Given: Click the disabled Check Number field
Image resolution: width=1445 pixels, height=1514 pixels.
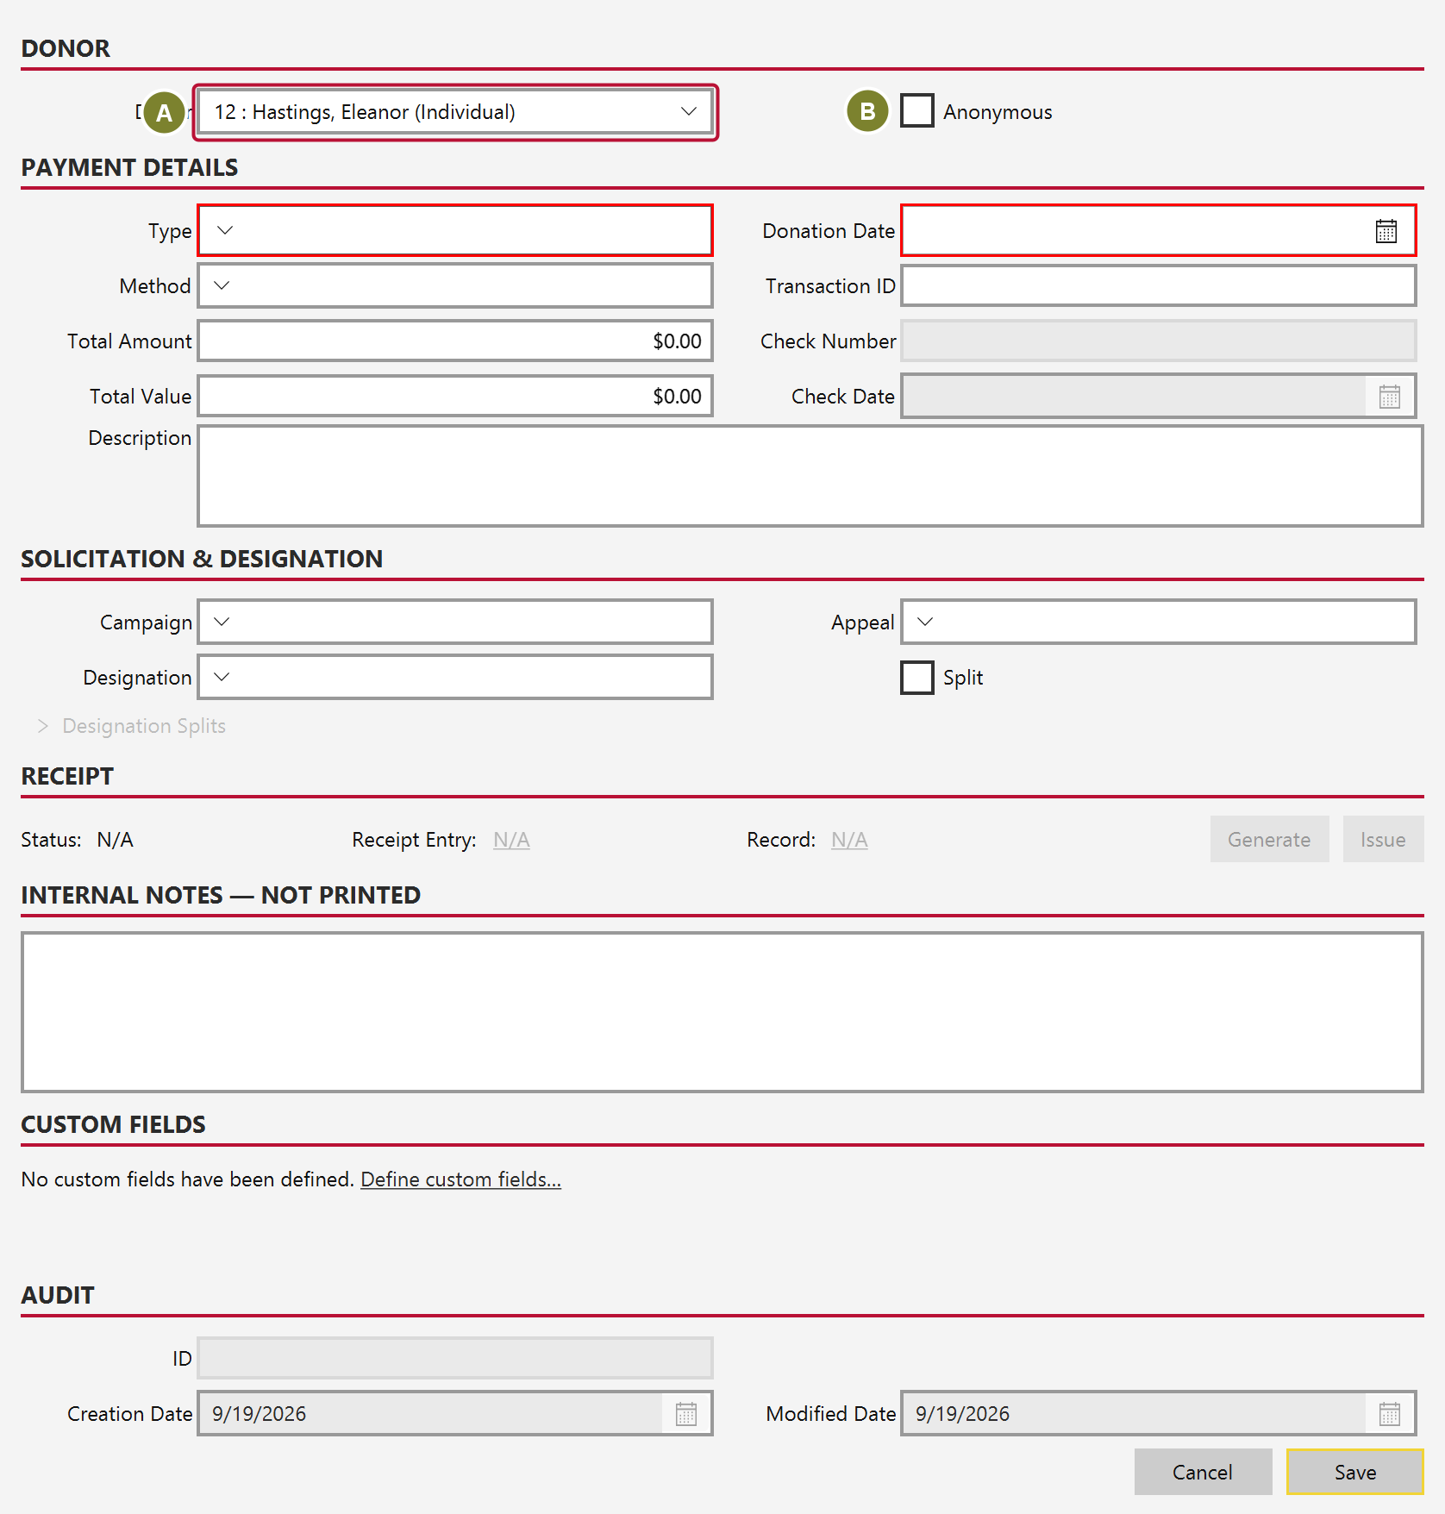Looking at the screenshot, I should coord(1158,341).
